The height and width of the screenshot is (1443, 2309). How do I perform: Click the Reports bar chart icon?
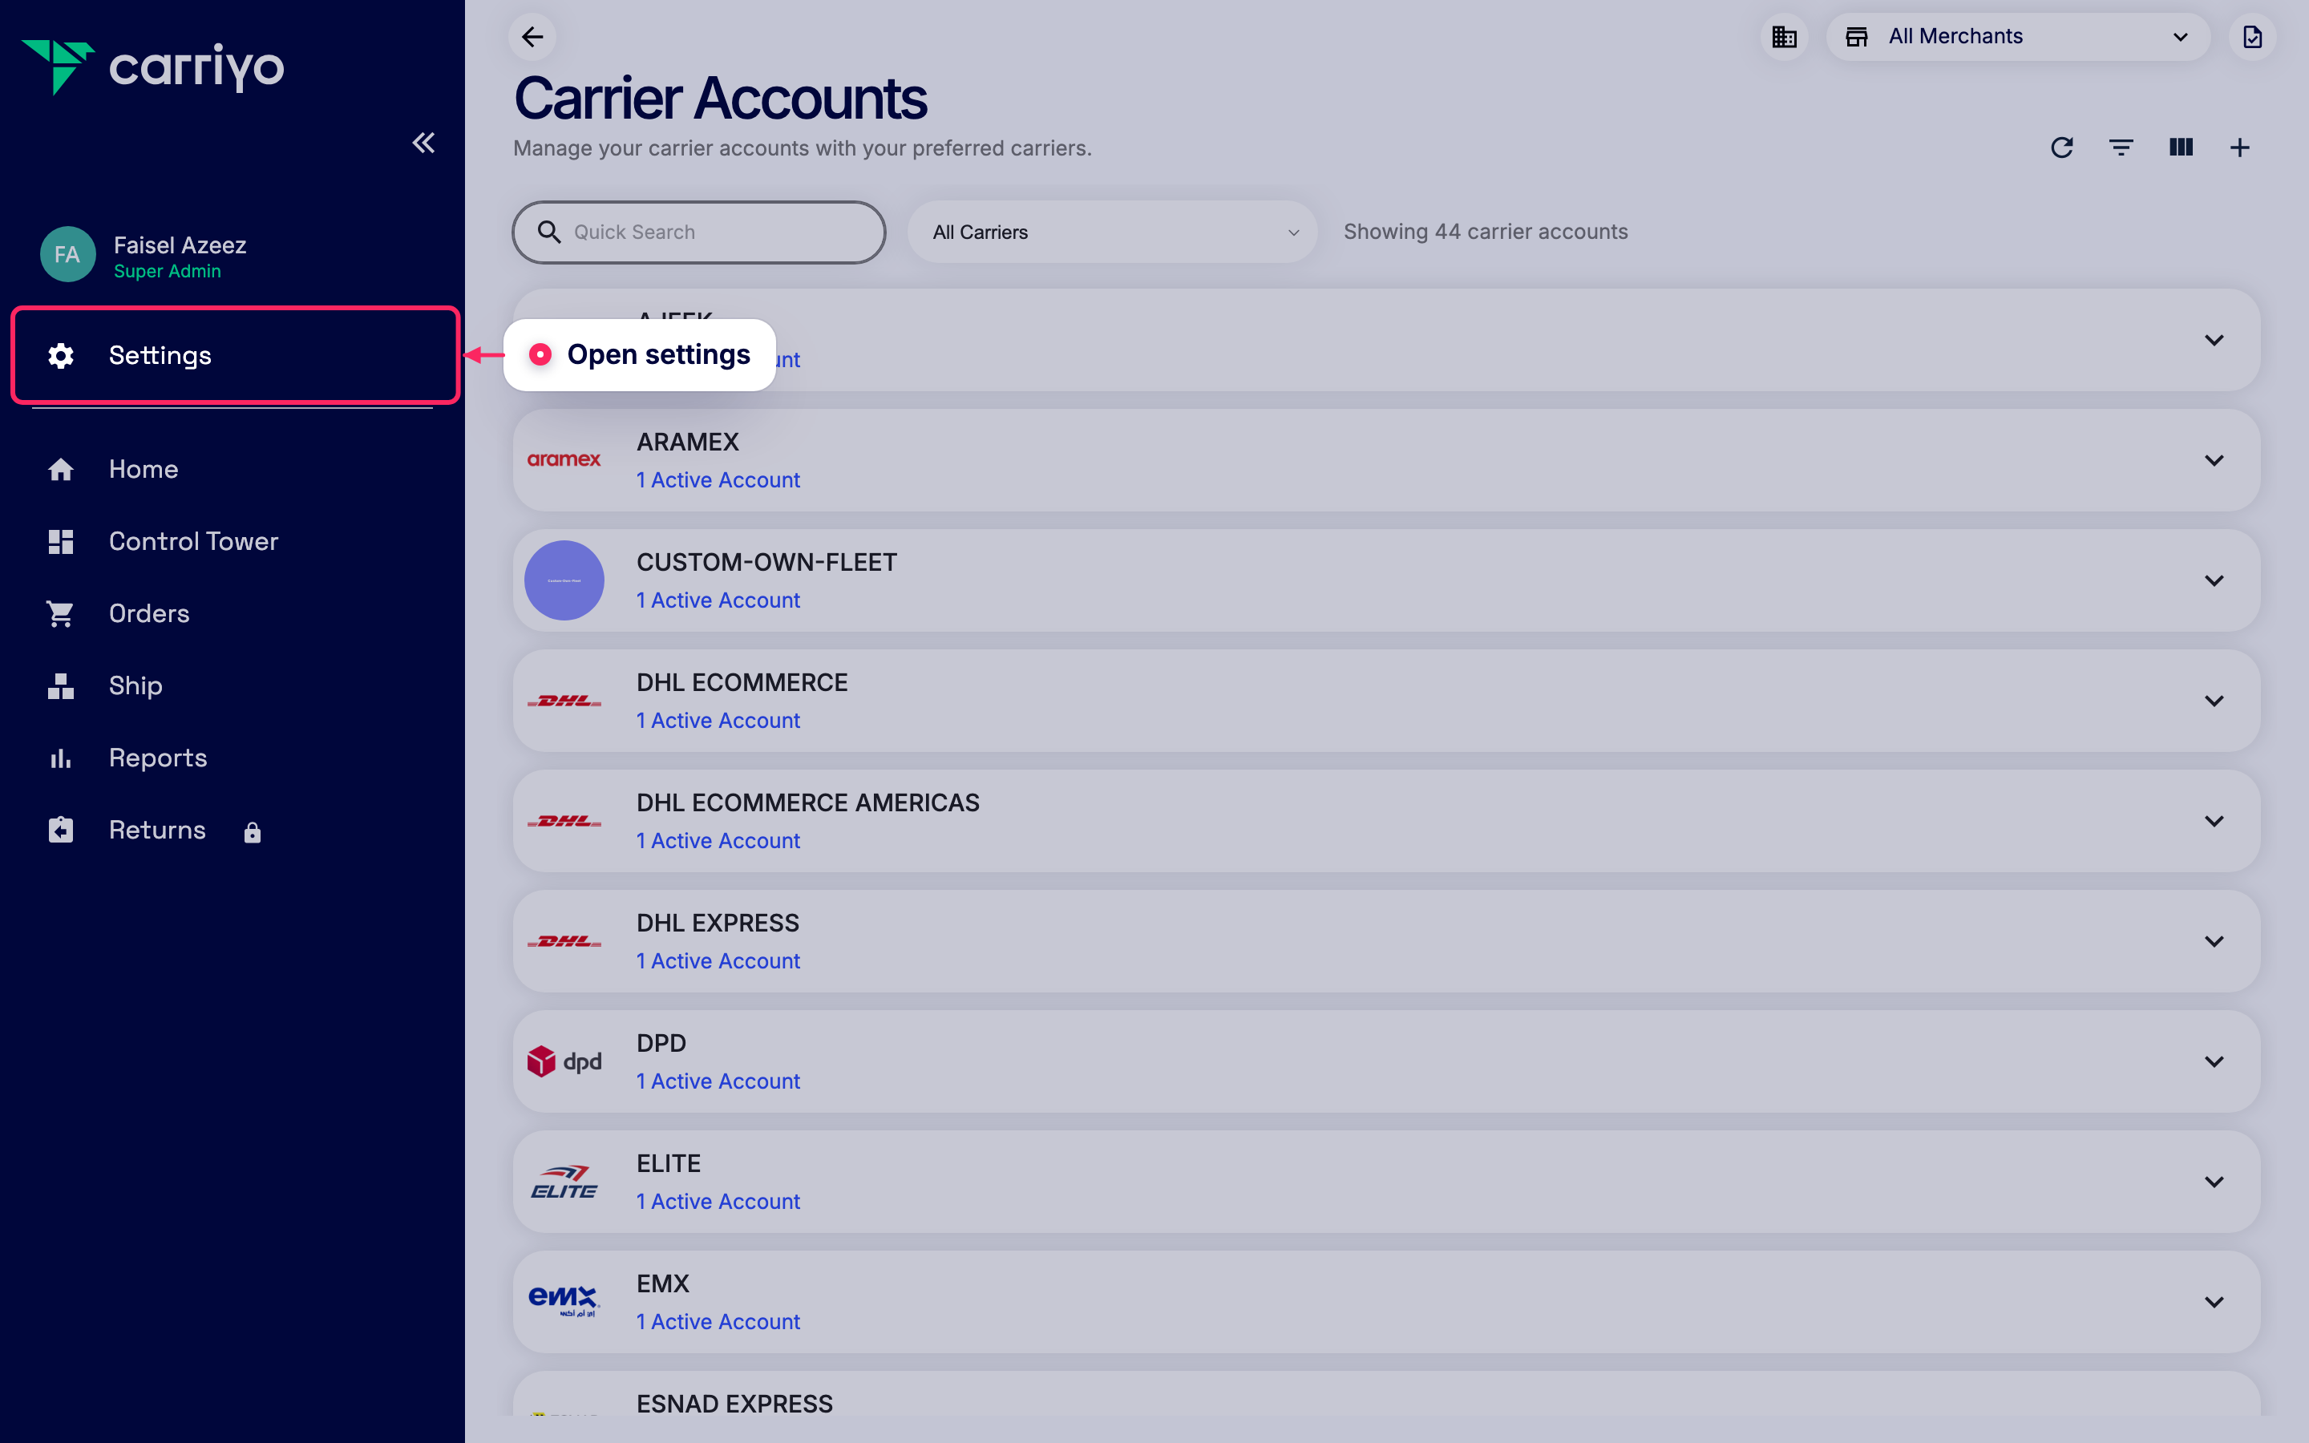[x=61, y=758]
